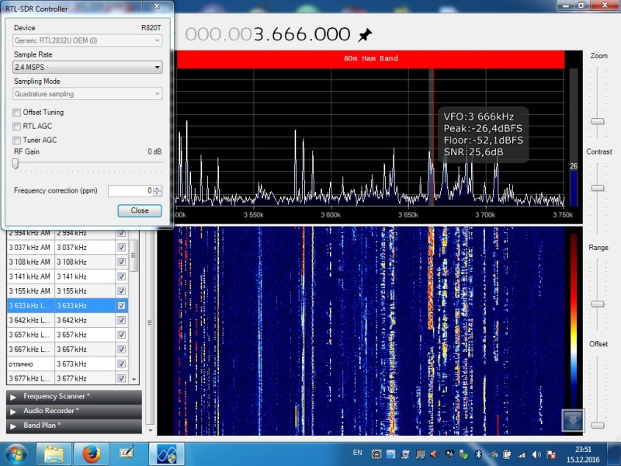Click the 80m Ham Band red bar
The width and height of the screenshot is (621, 466).
[370, 59]
